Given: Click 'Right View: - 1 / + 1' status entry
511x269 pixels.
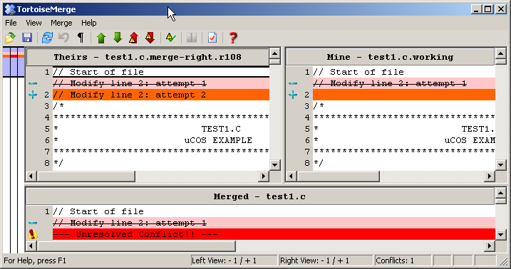Looking at the screenshot, I should (326, 260).
